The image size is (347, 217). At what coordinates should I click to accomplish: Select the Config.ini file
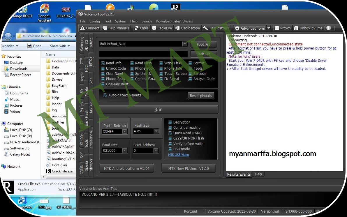tap(57, 165)
